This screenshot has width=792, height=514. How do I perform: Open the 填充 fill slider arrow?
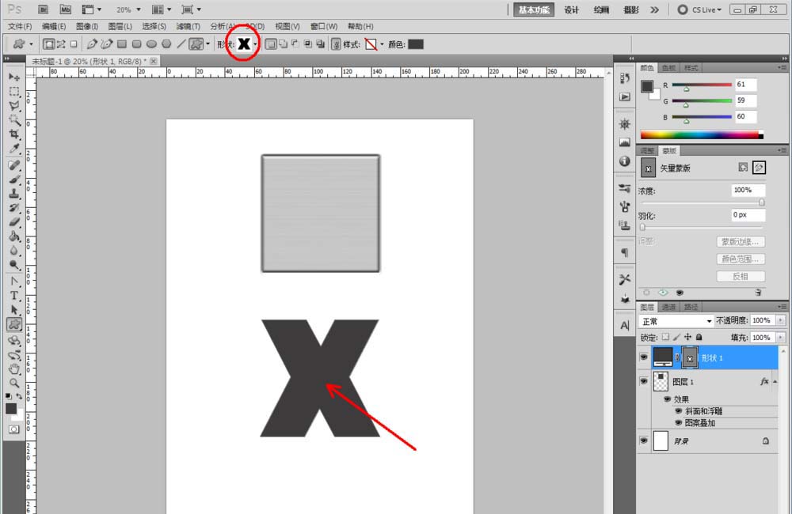[781, 338]
